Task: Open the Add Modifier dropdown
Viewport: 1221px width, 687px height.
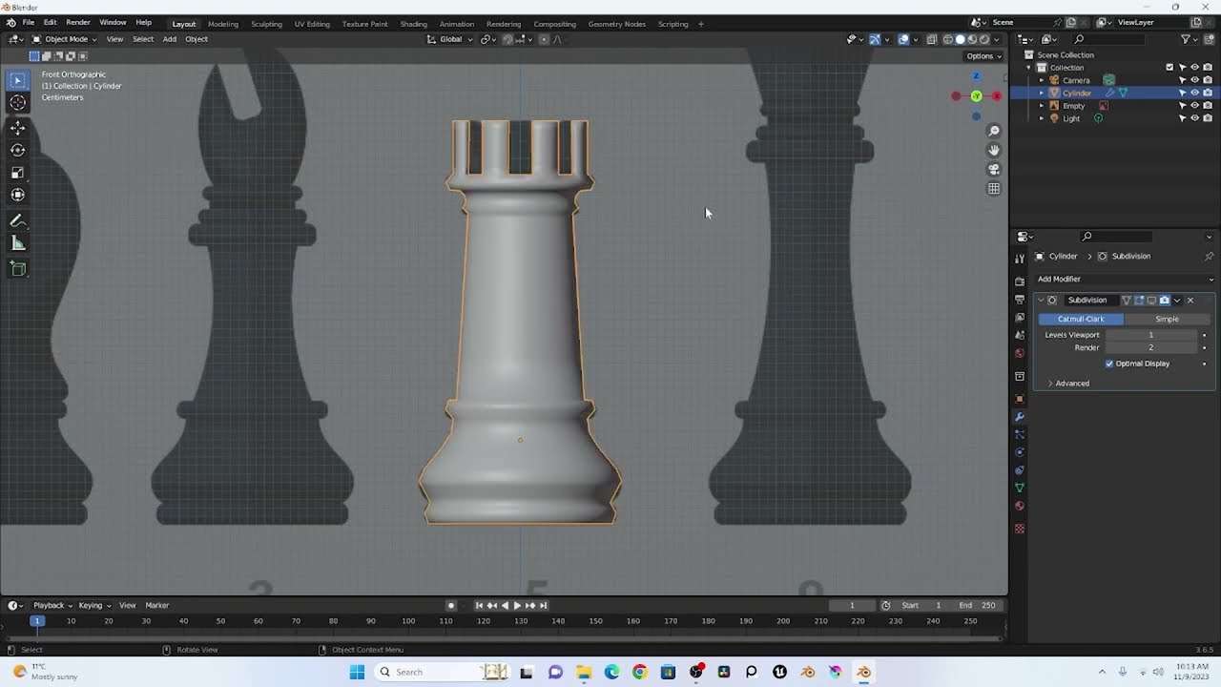Action: pos(1124,279)
